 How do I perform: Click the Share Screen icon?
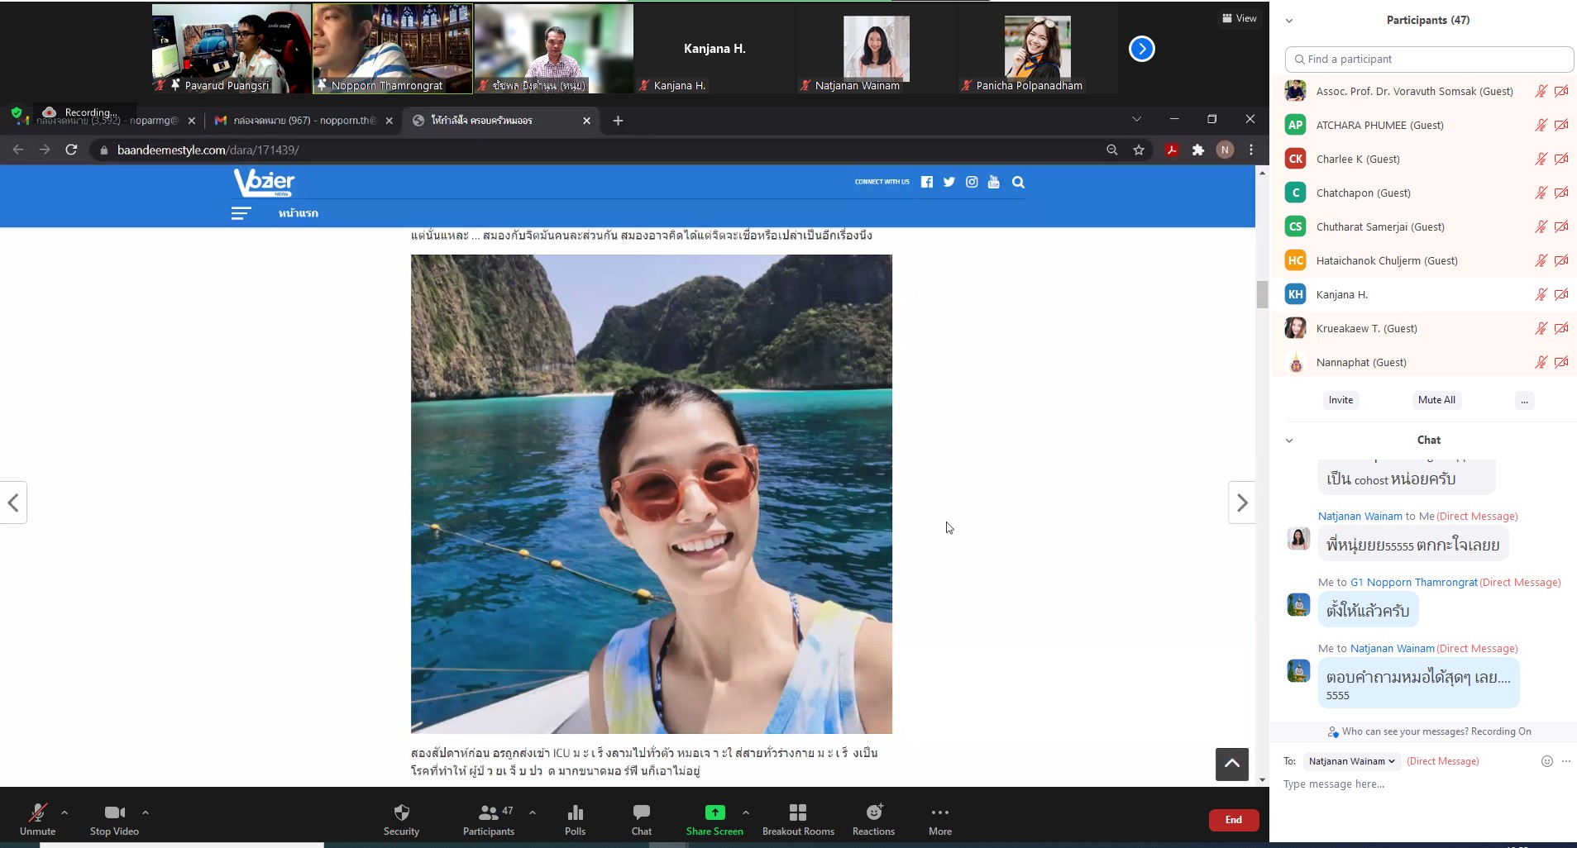tap(714, 813)
